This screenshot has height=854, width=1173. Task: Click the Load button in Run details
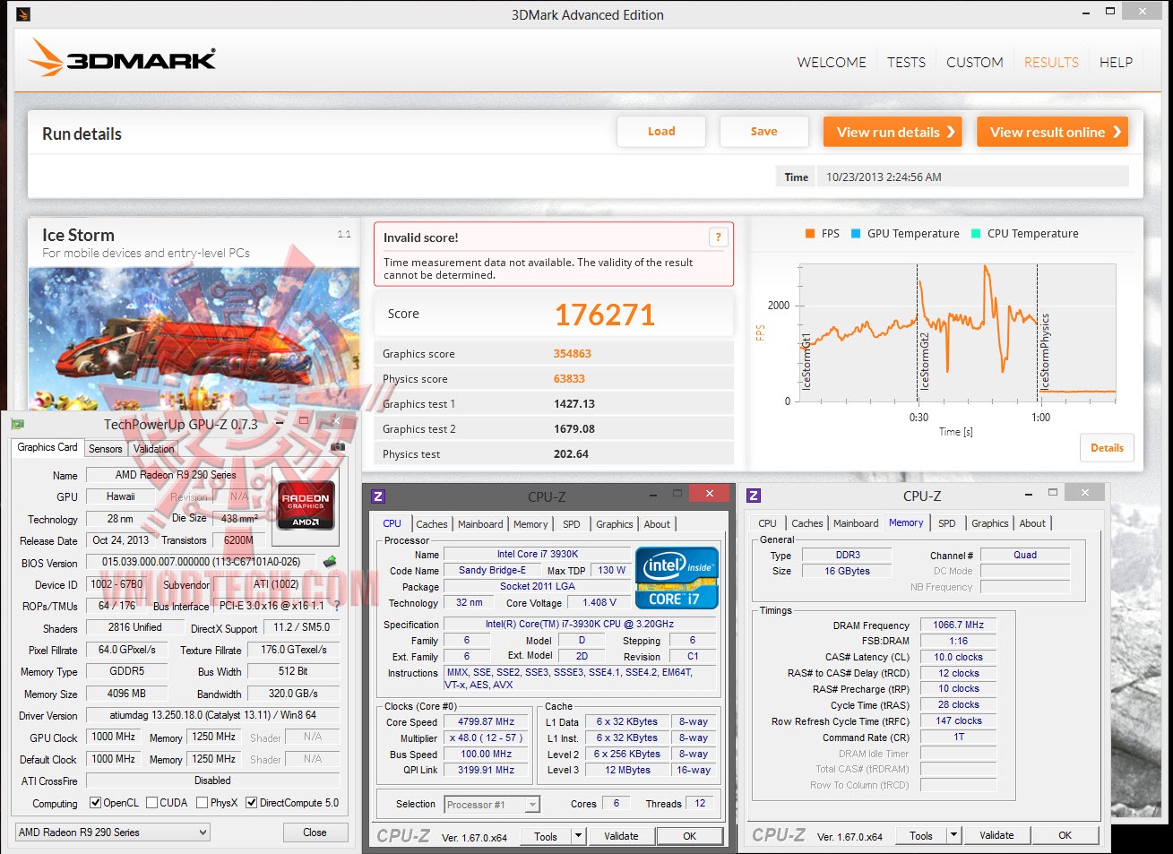661,132
